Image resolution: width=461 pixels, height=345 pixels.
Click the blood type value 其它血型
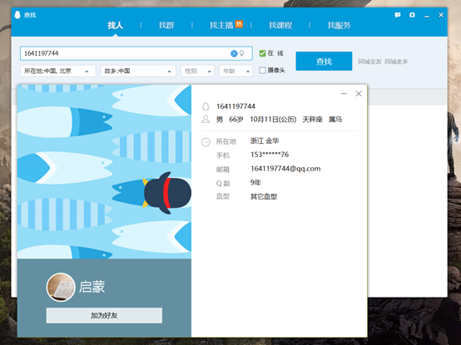[x=264, y=196]
